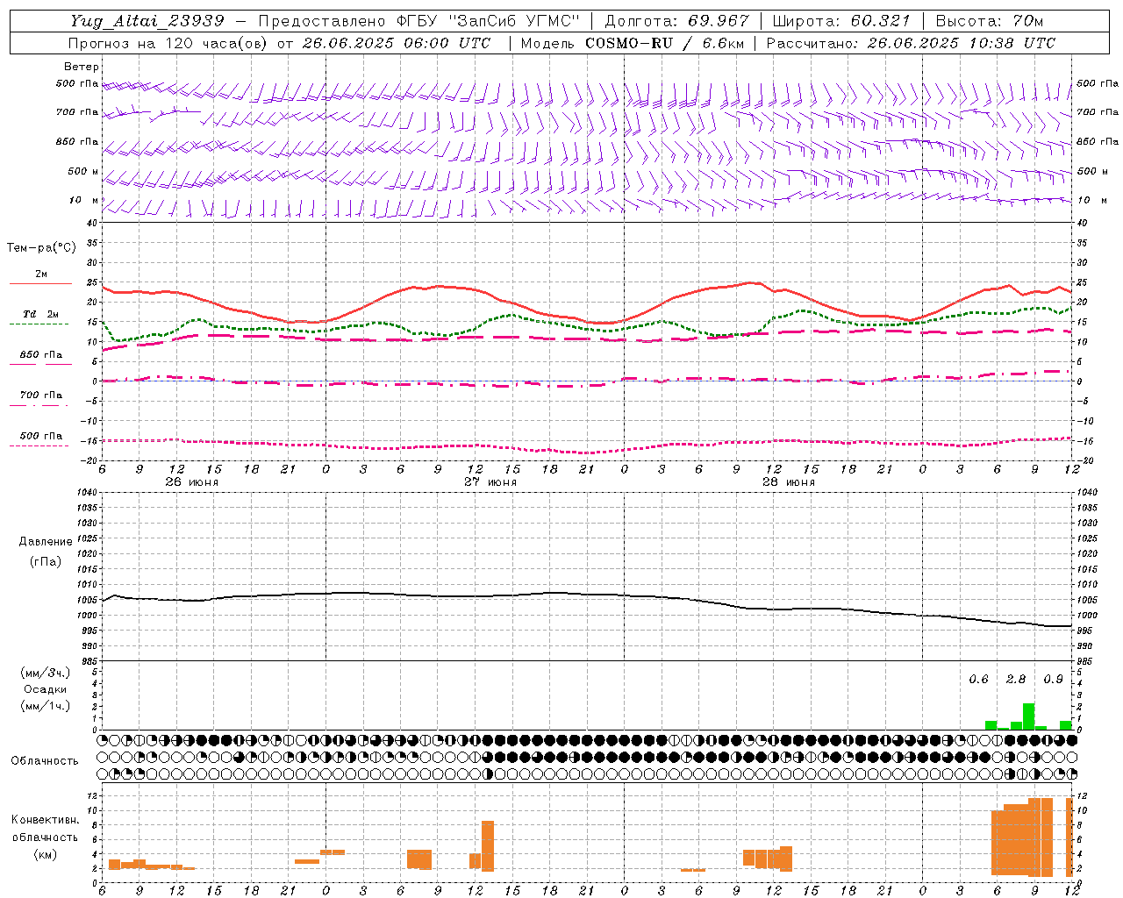Click the Давление panel label
1123x898 pixels.
coord(46,542)
